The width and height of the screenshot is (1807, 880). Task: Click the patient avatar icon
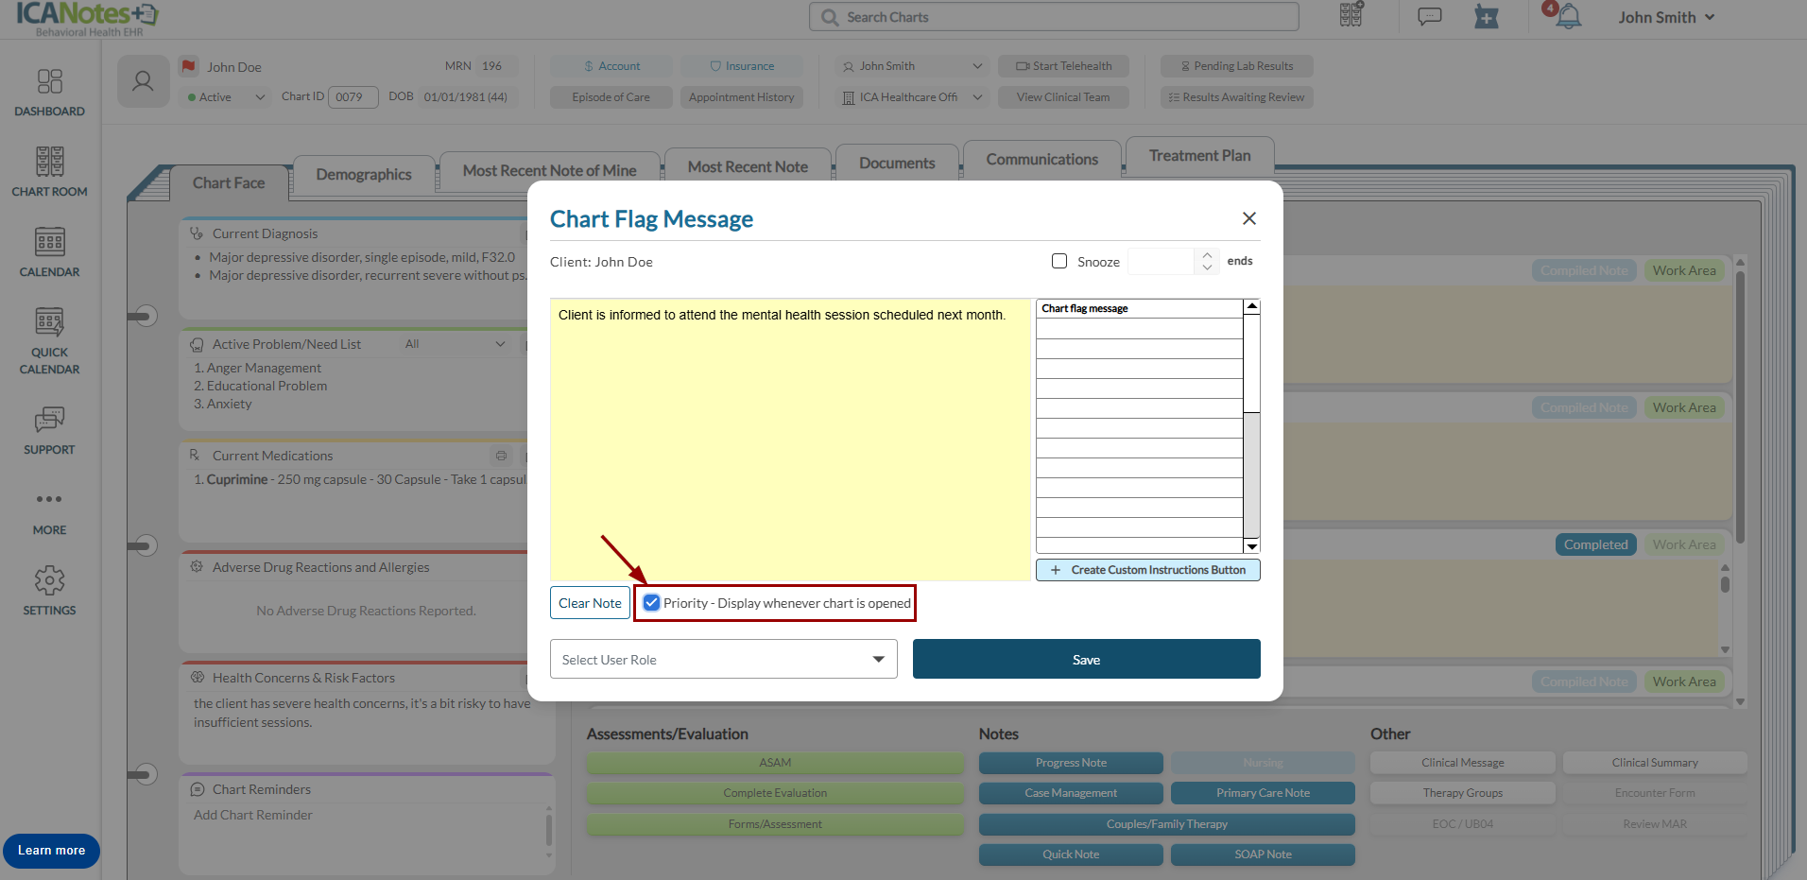tap(144, 81)
